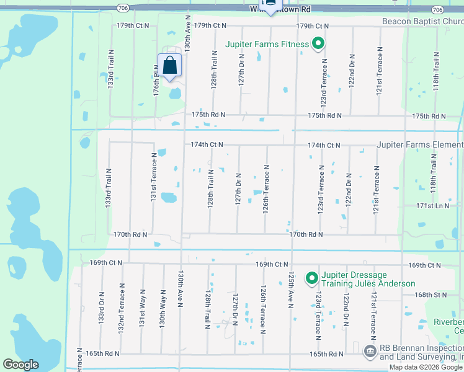Click the 130th Way N street label
Screen dimensions: 464x372
pos(162,309)
